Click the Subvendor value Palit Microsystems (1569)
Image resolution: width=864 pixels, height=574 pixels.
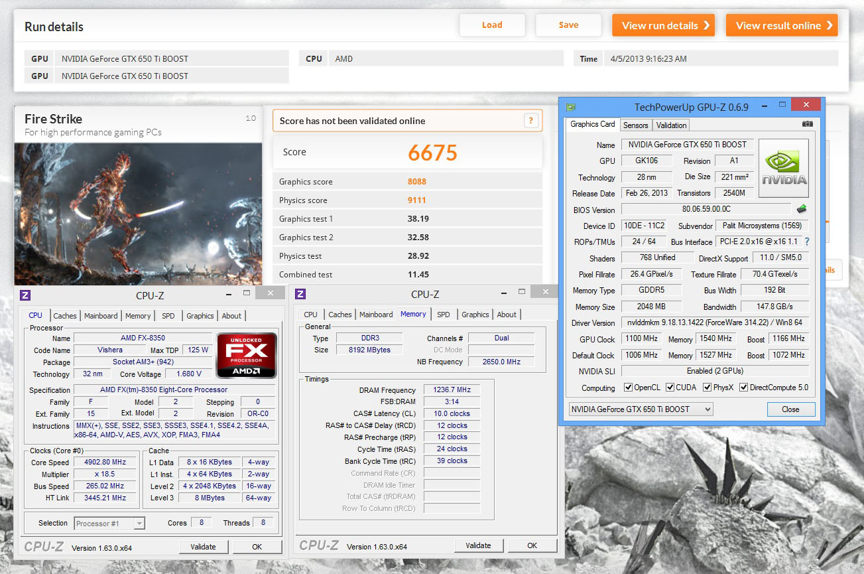click(x=763, y=226)
